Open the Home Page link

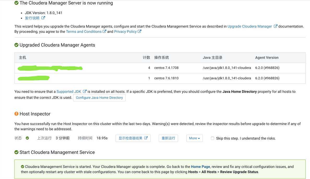pos(200,167)
